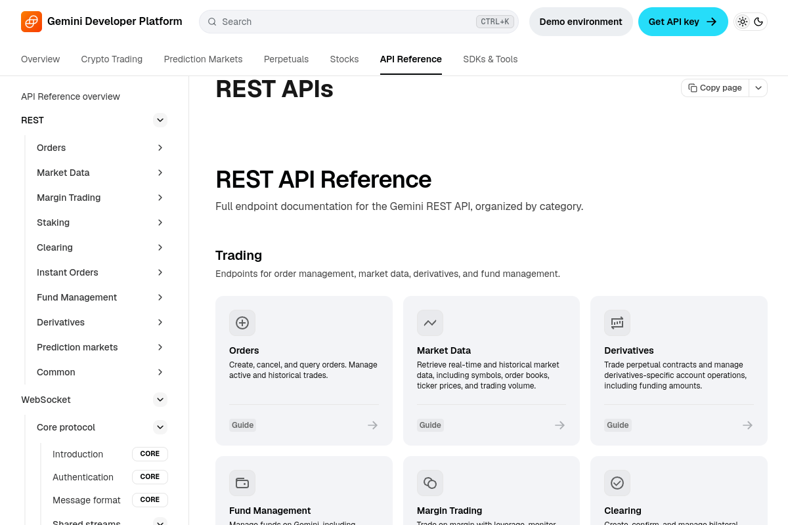Open the Copy page options dropdown
788x525 pixels.
[x=758, y=88]
